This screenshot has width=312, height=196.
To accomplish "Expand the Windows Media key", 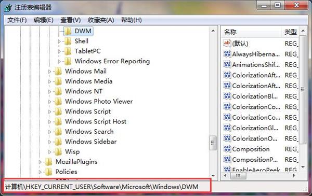I will 49,81.
